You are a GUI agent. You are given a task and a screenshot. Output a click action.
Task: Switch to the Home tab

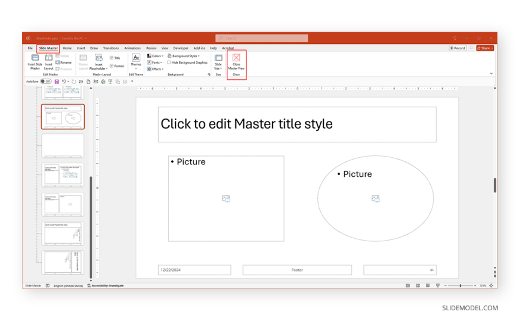(x=67, y=48)
